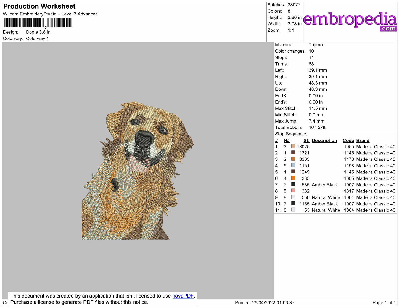Pick the white swatch for stop 11
The width and height of the screenshot is (399, 308).
(x=293, y=210)
